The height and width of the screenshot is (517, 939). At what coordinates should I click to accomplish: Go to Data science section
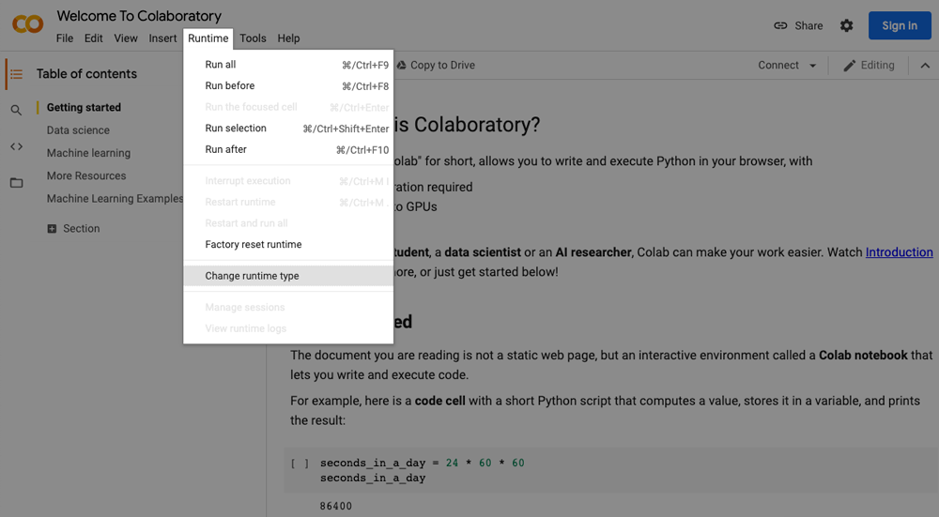tap(79, 130)
